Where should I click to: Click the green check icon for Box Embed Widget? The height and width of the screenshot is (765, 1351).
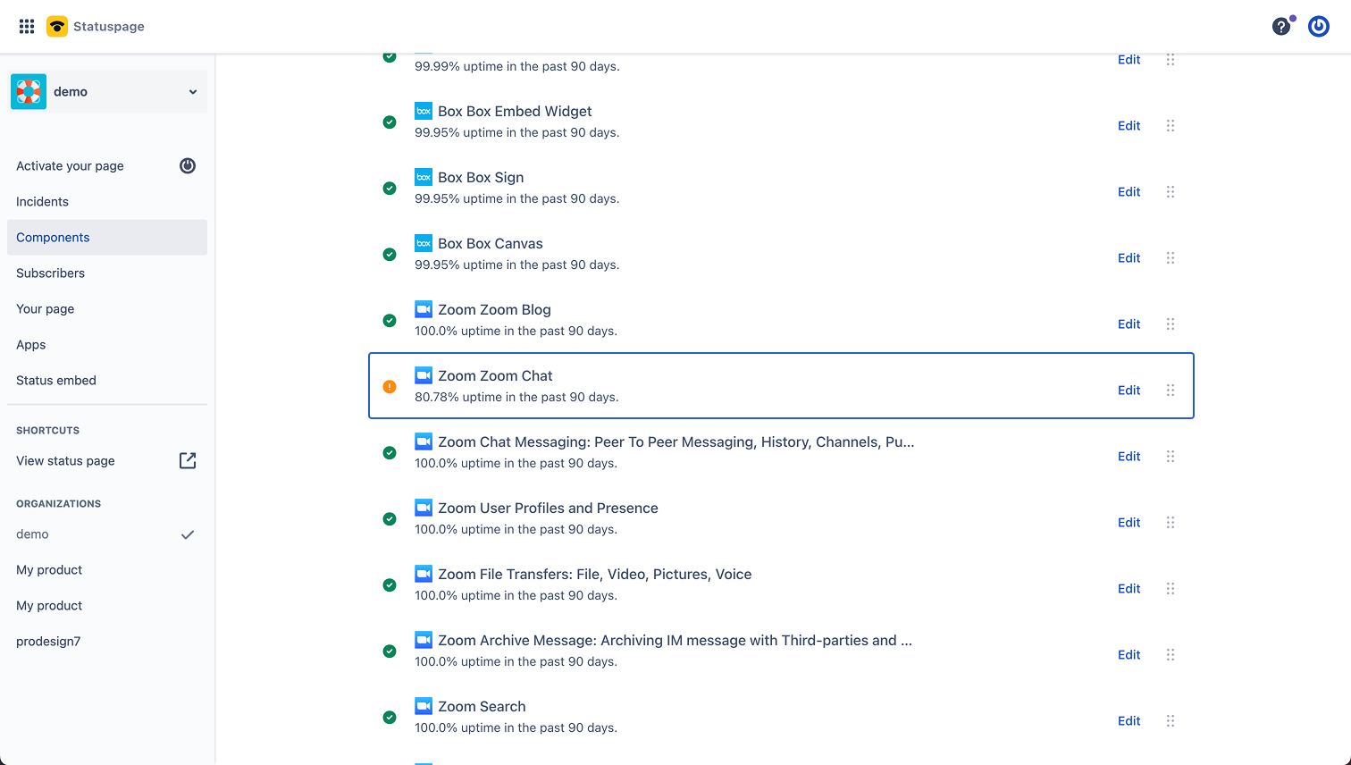click(x=390, y=122)
